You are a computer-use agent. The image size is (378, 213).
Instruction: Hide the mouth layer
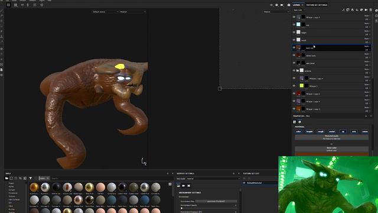point(294,40)
